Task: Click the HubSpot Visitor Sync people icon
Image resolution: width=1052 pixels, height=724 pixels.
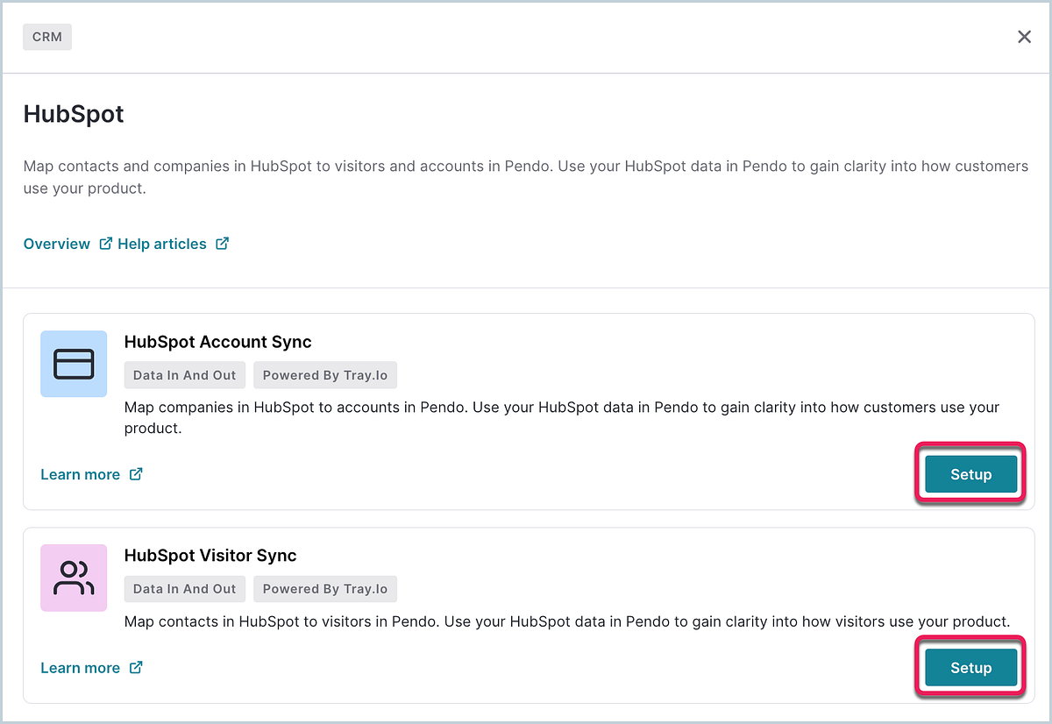Action: (x=74, y=578)
